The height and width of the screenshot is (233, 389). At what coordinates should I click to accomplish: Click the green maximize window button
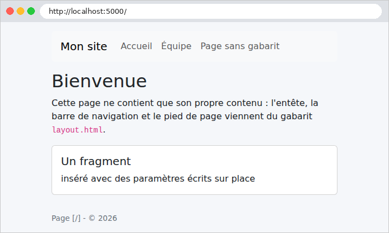click(x=31, y=11)
